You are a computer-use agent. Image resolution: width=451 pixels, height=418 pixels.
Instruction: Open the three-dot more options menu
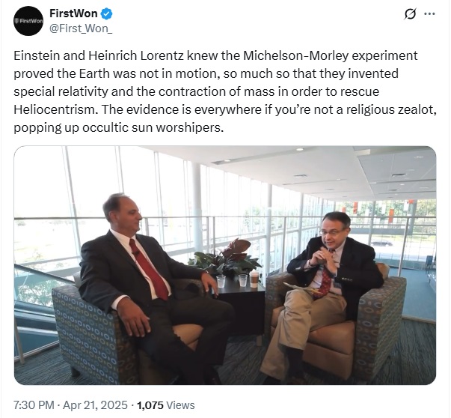click(429, 14)
